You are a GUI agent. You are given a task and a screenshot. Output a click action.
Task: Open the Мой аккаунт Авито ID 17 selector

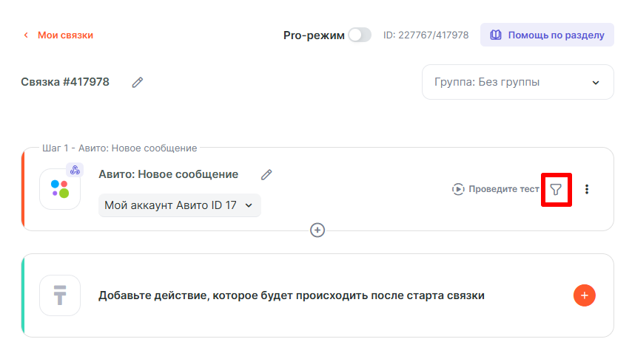(179, 205)
